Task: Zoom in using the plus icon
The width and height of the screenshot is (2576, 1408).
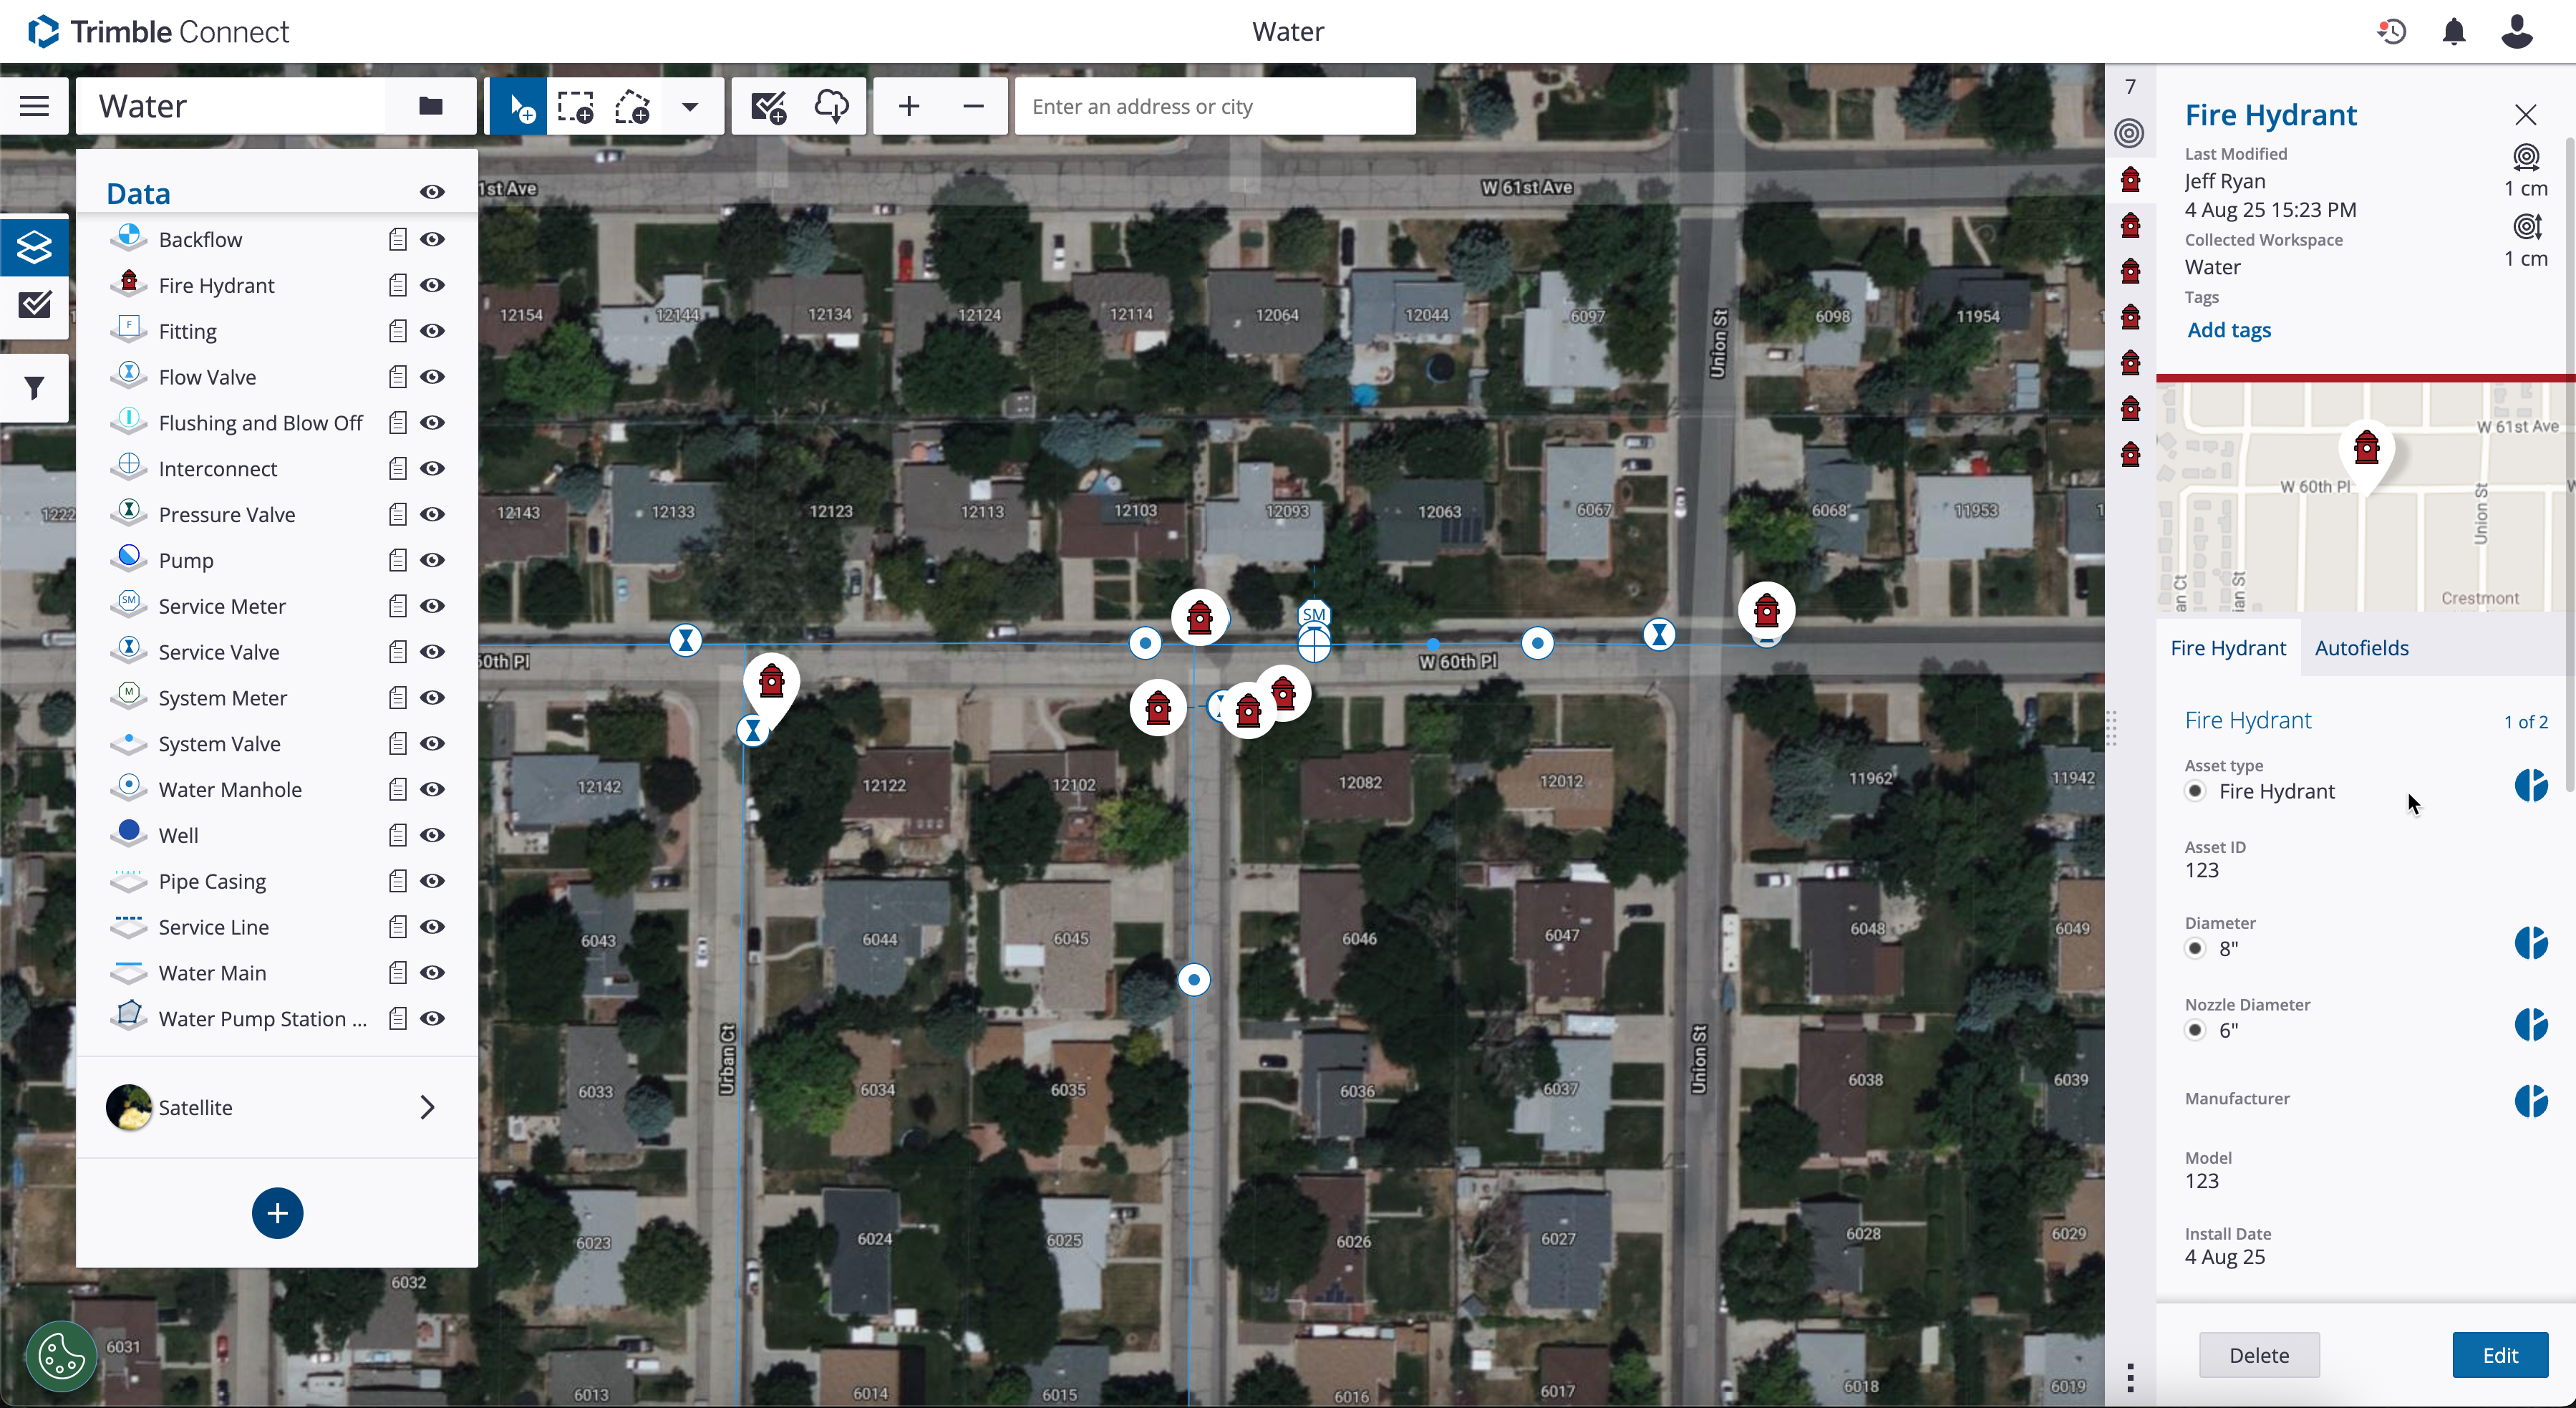Action: (908, 106)
